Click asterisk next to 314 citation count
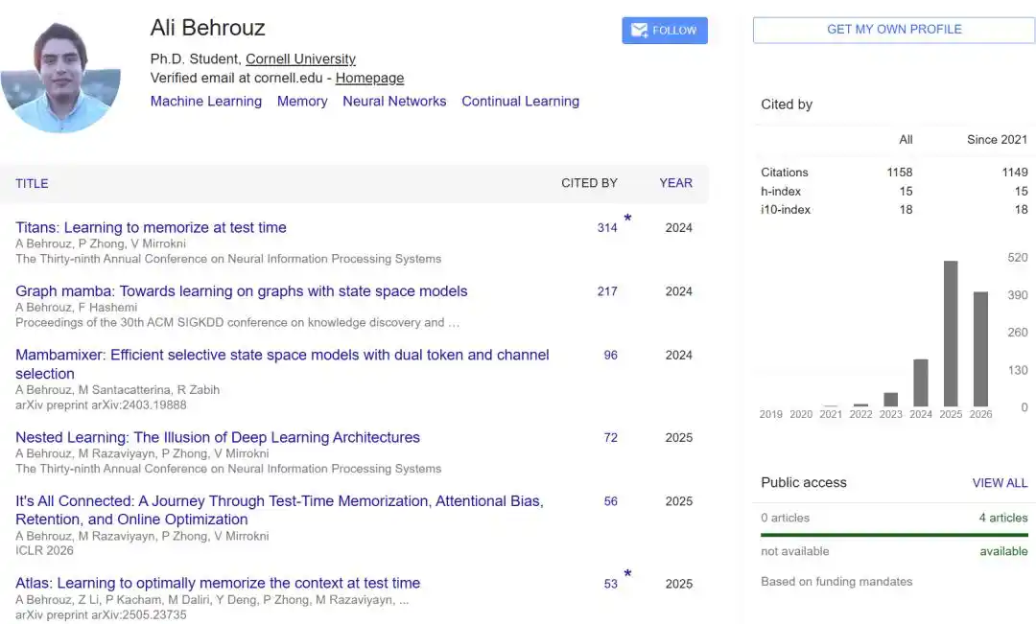The height and width of the screenshot is (624, 1036). (627, 219)
